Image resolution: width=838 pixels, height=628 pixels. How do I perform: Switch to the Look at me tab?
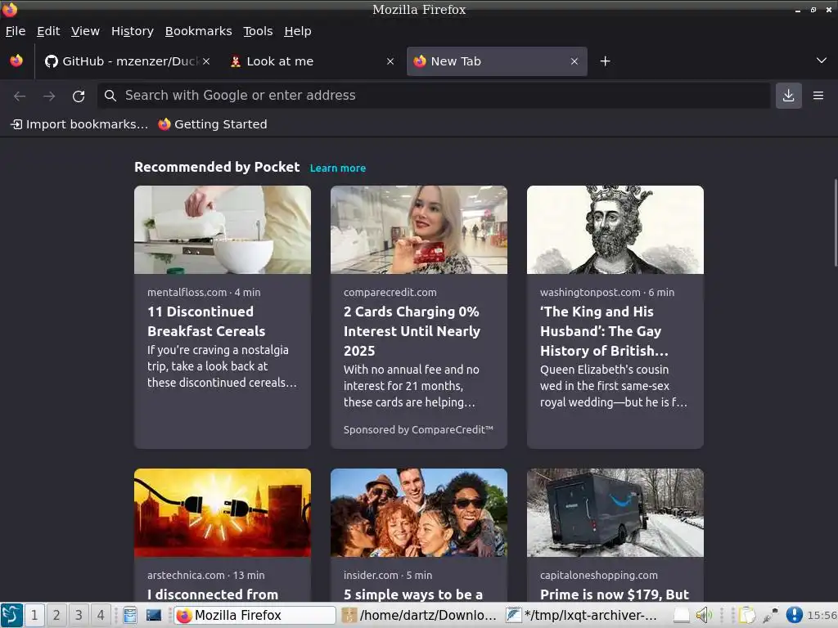[312, 61]
